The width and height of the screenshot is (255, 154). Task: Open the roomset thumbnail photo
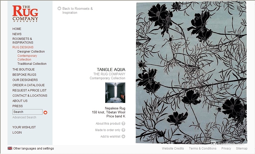[x=115, y=92]
